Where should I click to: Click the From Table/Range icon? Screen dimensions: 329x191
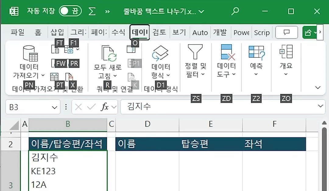point(54,77)
